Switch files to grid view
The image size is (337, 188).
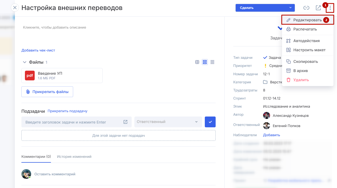[197, 62]
